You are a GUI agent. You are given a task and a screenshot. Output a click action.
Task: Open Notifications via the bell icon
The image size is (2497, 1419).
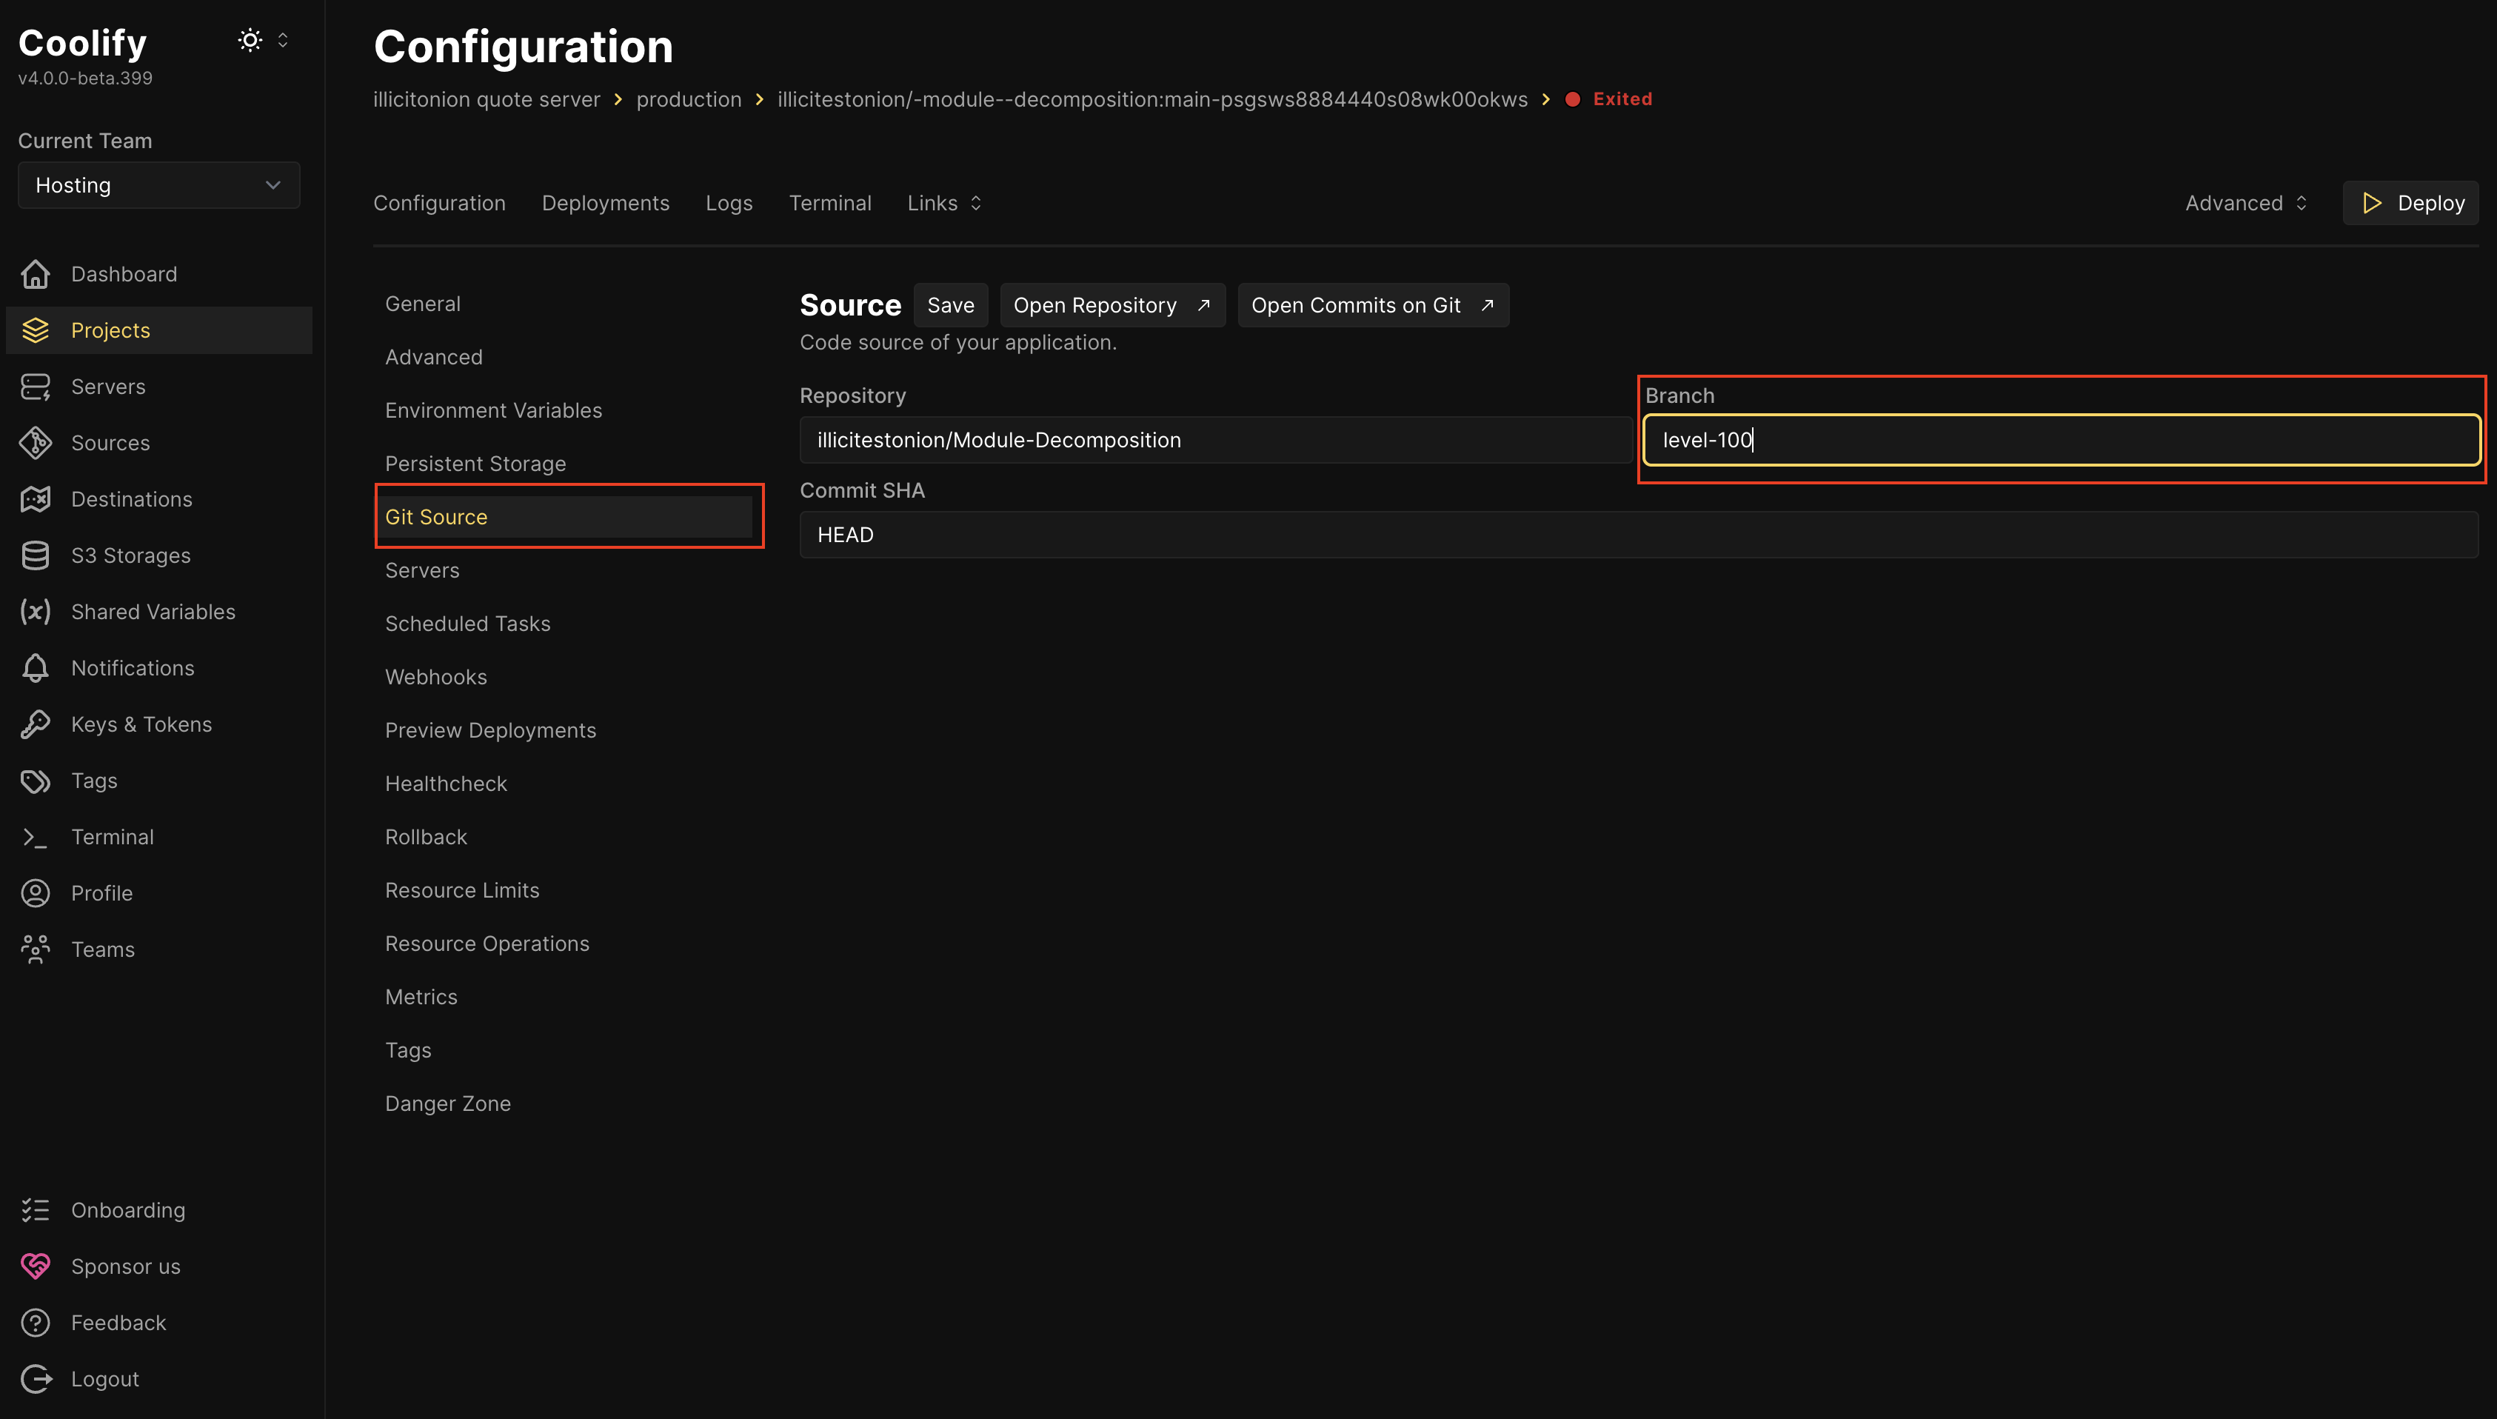tap(35, 667)
